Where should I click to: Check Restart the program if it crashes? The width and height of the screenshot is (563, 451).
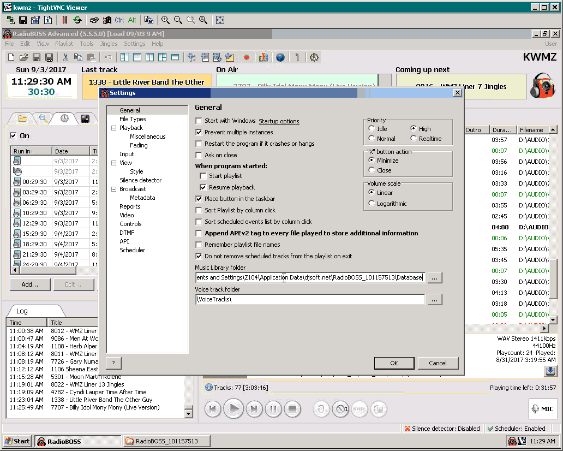(199, 144)
